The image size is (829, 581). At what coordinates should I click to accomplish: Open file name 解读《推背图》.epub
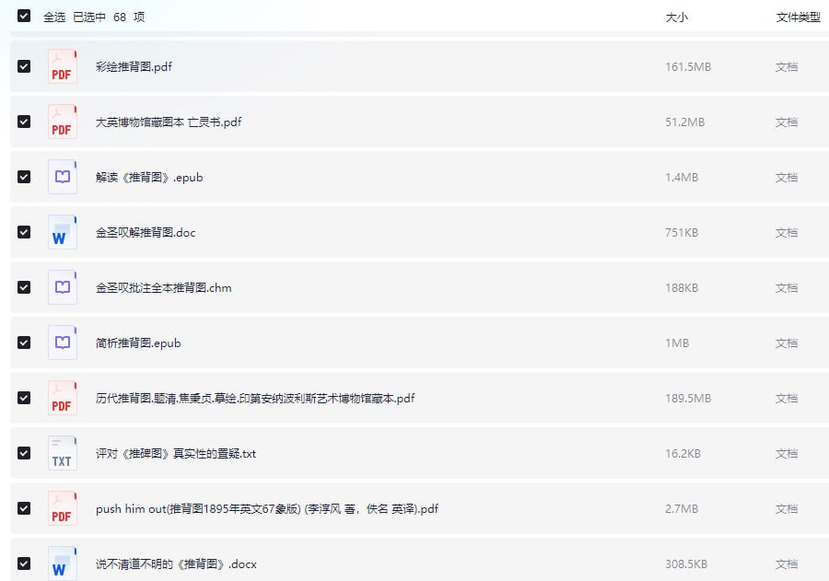pyautogui.click(x=149, y=177)
